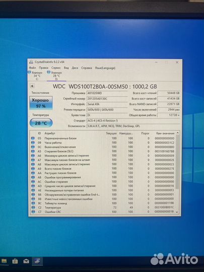
Task: Click the status icon of attribute AE
Action: (x=33, y=190)
